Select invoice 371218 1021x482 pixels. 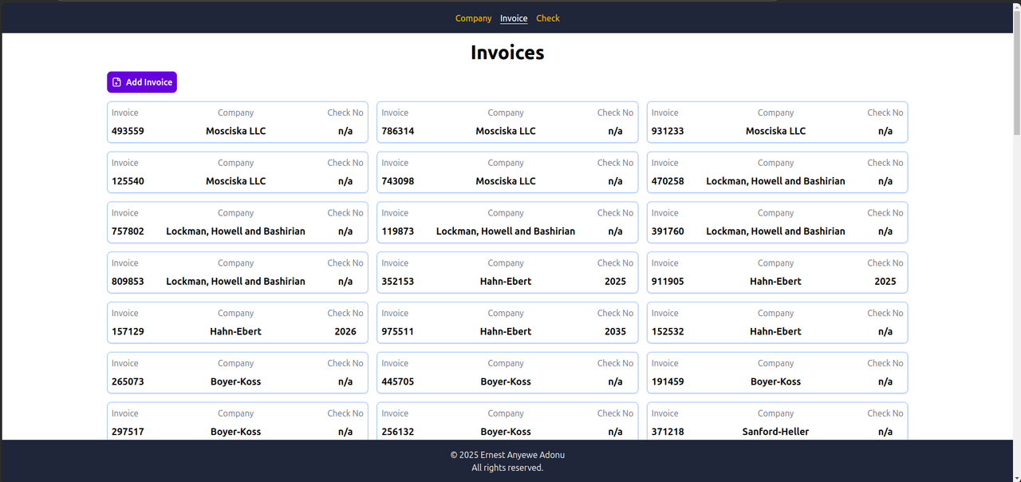[778, 421]
